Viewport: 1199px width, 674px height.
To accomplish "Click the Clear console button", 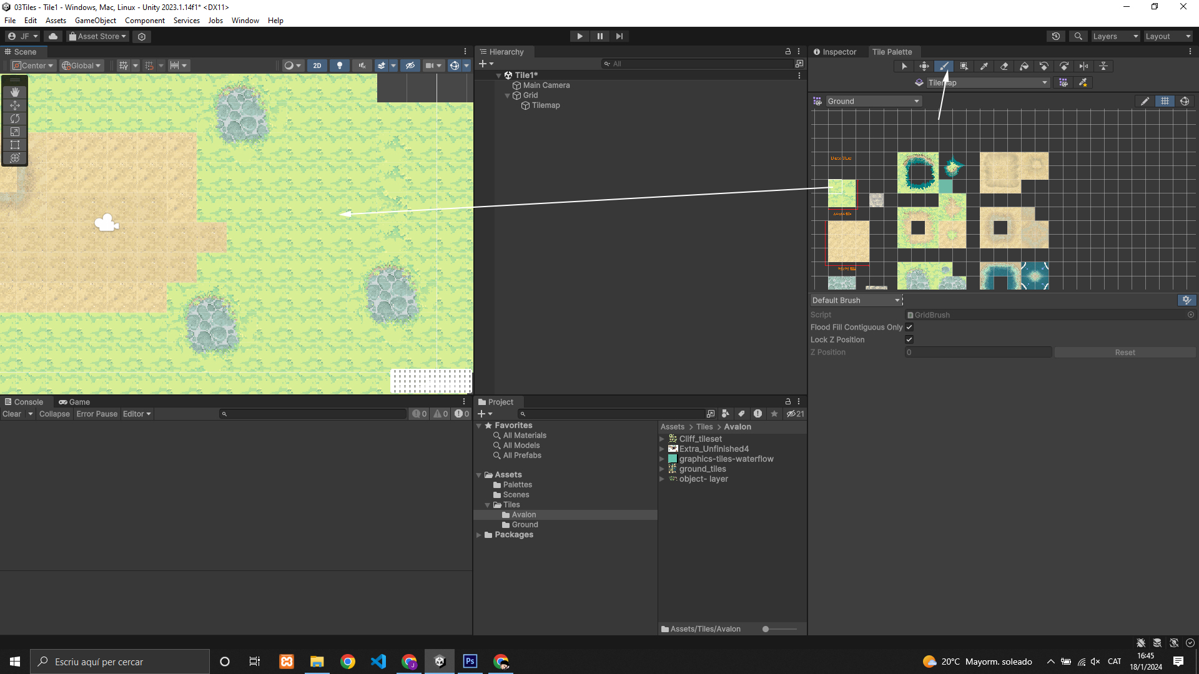I will (12, 414).
